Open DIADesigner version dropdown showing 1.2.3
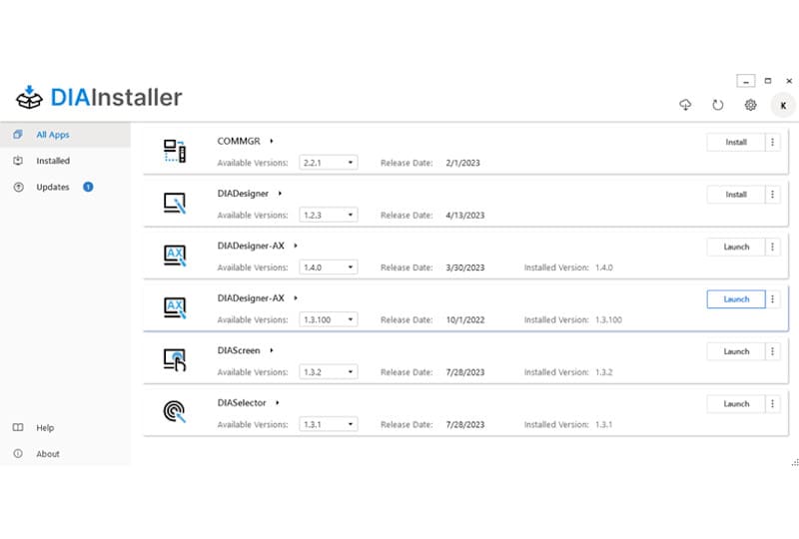799x539 pixels. tap(328, 215)
